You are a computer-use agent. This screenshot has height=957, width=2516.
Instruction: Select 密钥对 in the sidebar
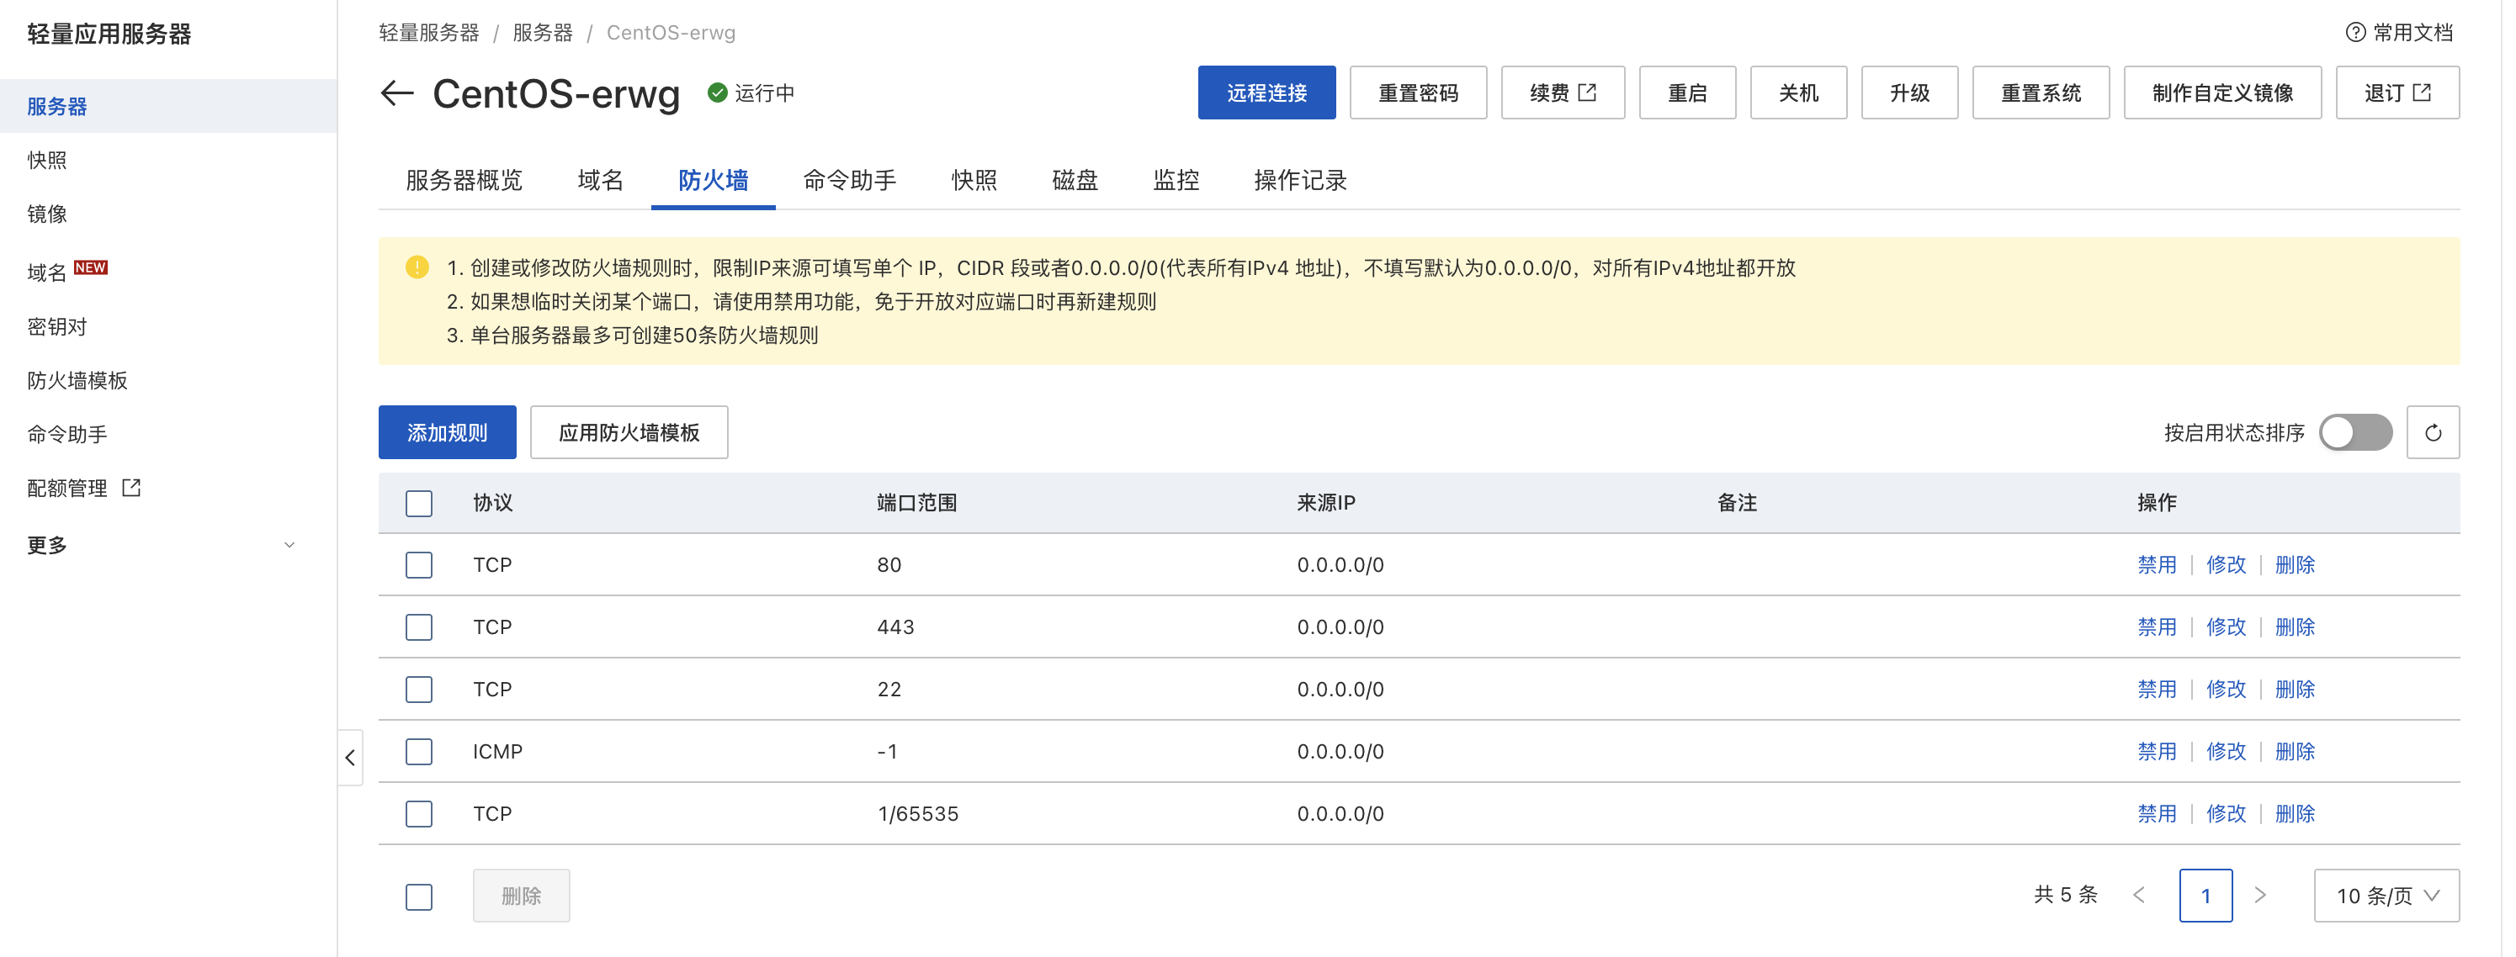(168, 326)
